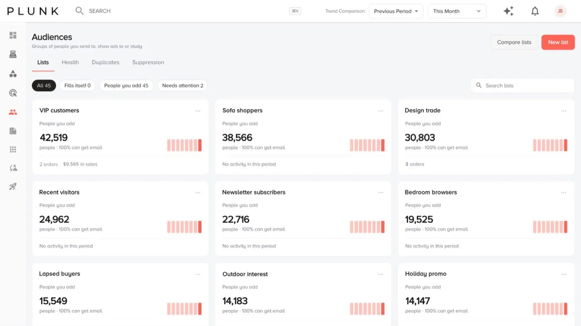Click the Compare lists button
The height and width of the screenshot is (326, 581).
514,42
